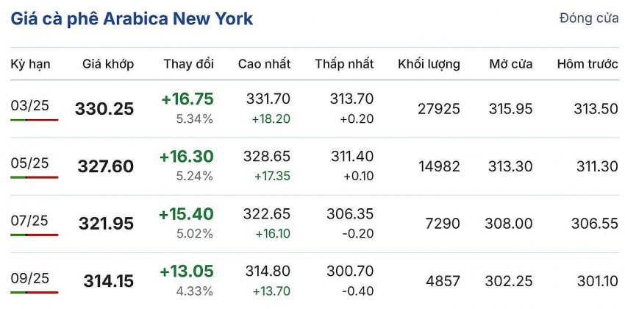The image size is (625, 309).
Task: Click the Đóng cửa market status label
Action: point(588,18)
